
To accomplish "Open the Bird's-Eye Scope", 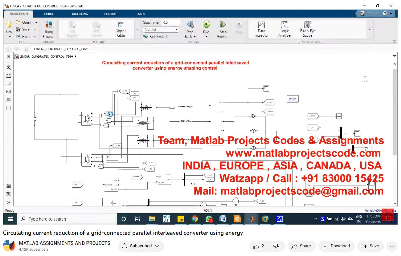I will click(x=308, y=29).
